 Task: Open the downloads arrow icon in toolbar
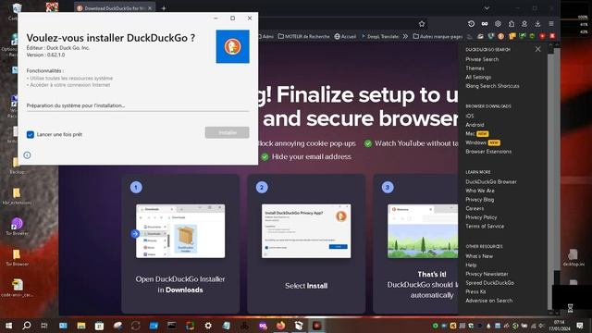(x=537, y=24)
